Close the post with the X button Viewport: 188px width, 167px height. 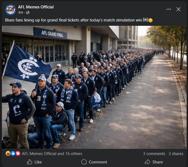pos(178,9)
